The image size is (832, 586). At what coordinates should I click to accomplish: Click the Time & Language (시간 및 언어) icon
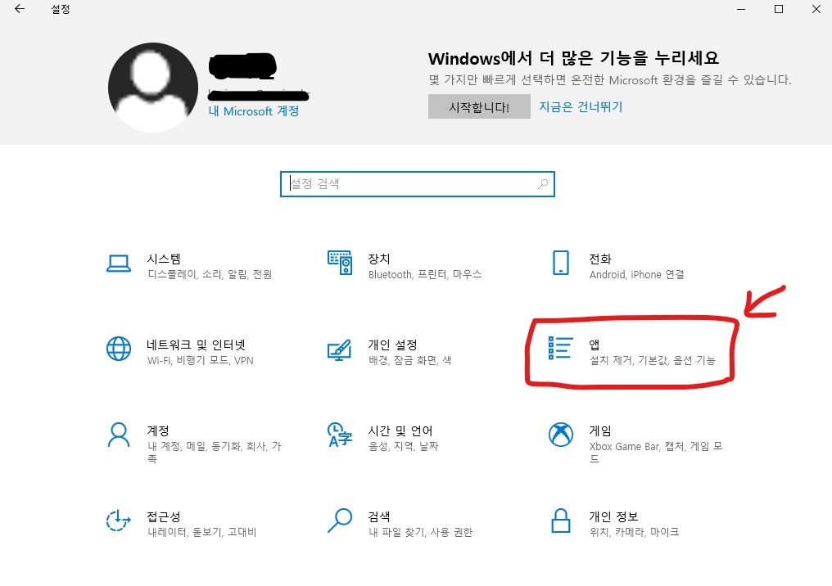pyautogui.click(x=340, y=435)
